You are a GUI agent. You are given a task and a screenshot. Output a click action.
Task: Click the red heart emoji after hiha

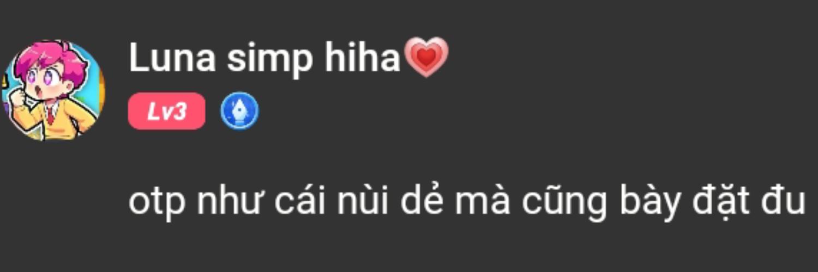click(426, 57)
